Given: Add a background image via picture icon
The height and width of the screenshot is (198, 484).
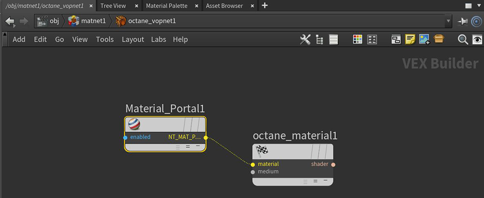Looking at the screenshot, I should click(x=424, y=40).
